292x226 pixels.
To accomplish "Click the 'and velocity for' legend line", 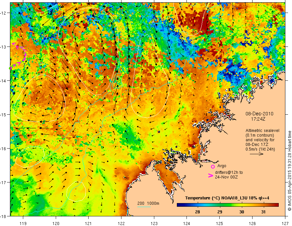I will tap(260, 140).
